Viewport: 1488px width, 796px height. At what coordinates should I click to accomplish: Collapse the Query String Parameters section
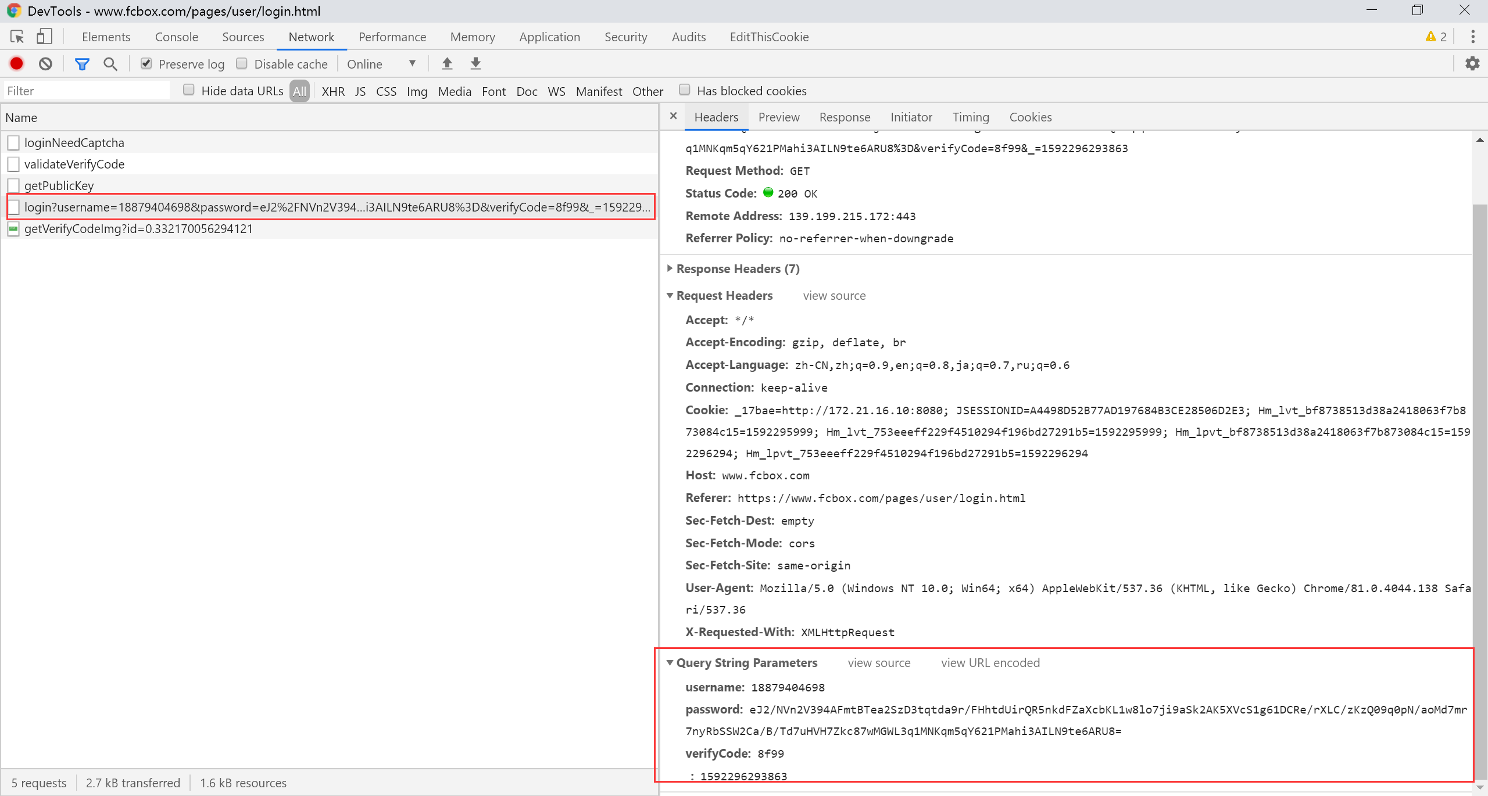click(746, 662)
